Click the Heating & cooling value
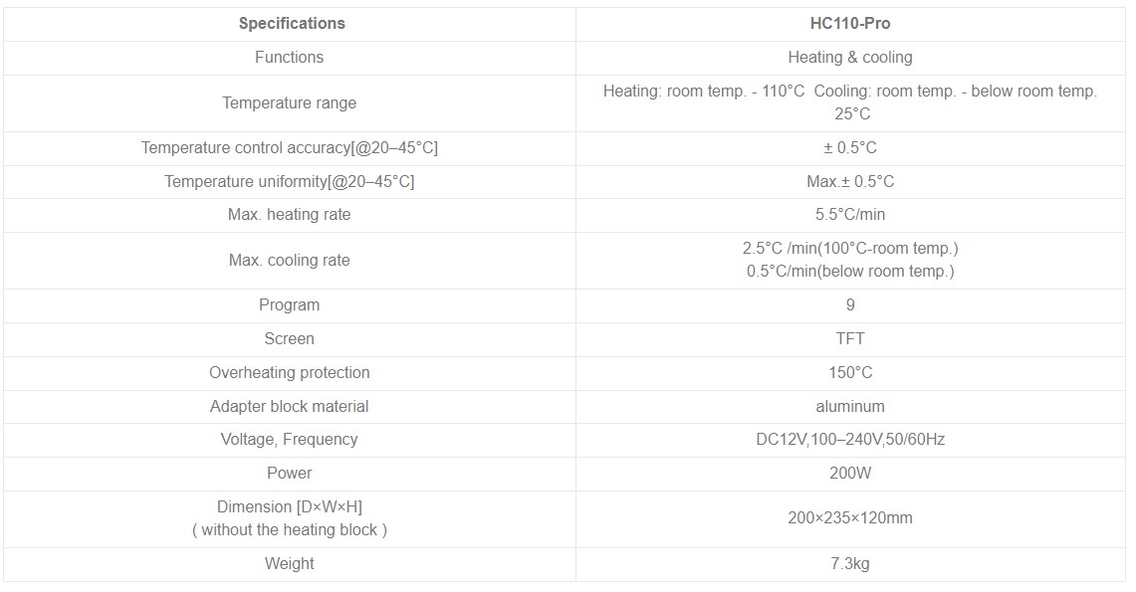1136x592 pixels. tap(850, 58)
